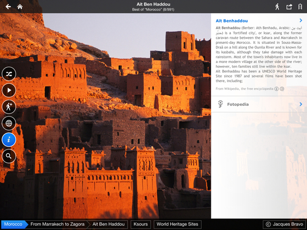Image resolution: width=307 pixels, height=230 pixels.
Task: Select From Marrakech to Zagora breadcrumb
Action: tap(58, 225)
